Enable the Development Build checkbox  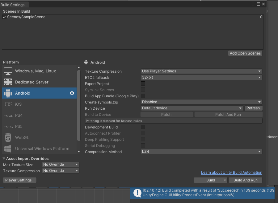143,127
